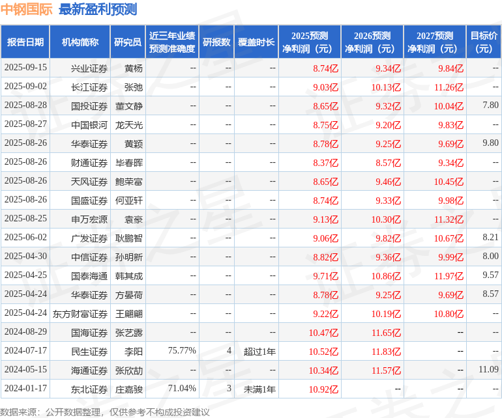Select the 长江证券 row date 2025-09-02
This screenshot has height=418, width=502.
[x=25, y=87]
